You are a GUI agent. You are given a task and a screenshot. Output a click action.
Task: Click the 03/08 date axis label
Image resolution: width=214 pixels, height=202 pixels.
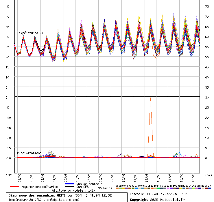click(43, 178)
